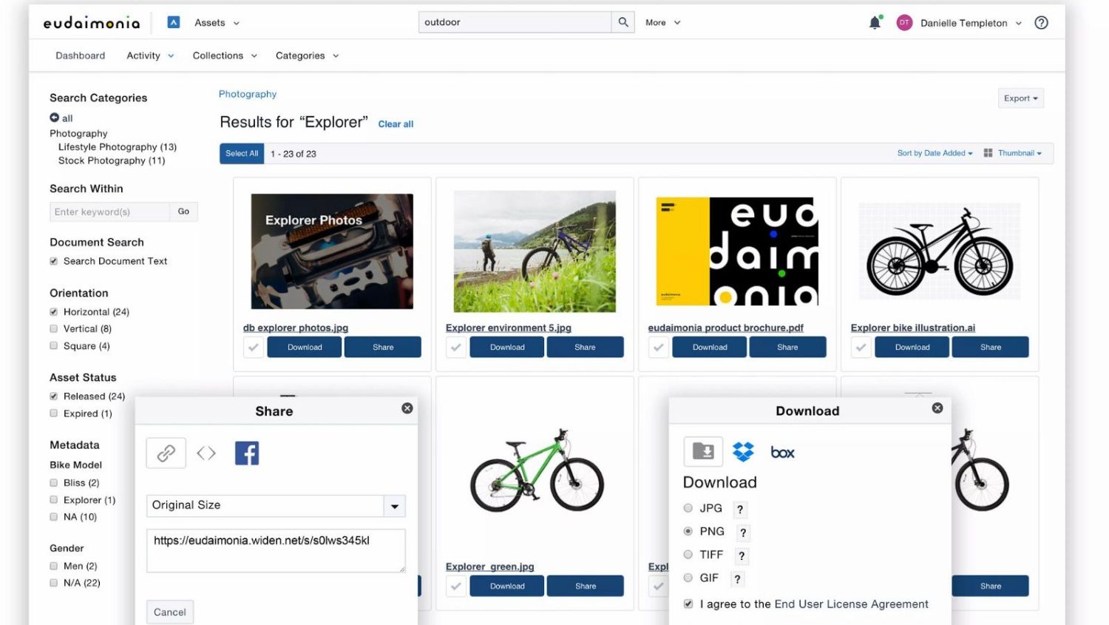Click the blue Assets app icon

click(174, 22)
